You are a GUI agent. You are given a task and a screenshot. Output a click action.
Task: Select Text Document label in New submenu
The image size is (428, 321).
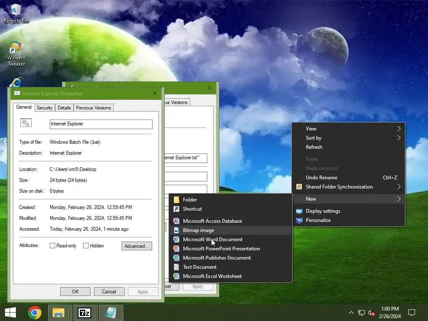pos(199,267)
